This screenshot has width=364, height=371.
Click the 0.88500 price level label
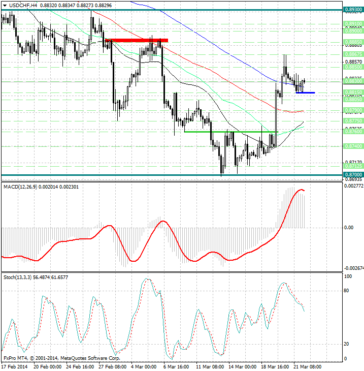tap(353, 67)
